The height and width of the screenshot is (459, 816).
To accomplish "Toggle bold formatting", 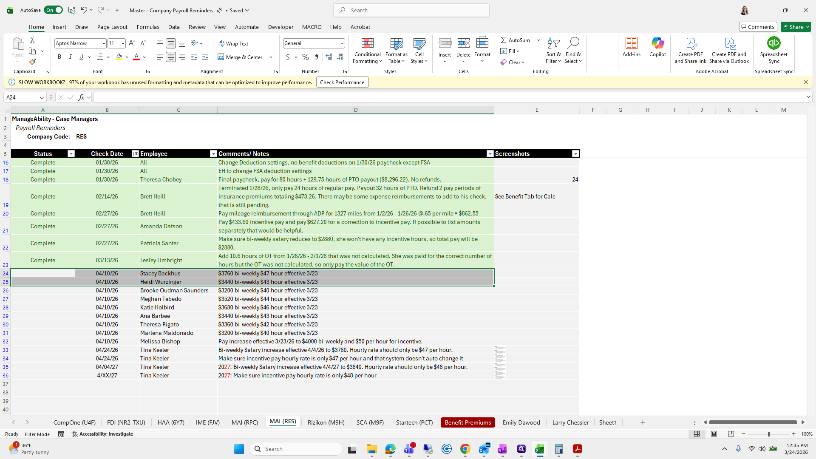I will pos(59,57).
